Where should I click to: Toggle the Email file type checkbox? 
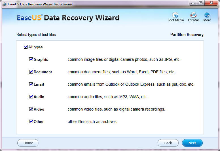(x=31, y=84)
